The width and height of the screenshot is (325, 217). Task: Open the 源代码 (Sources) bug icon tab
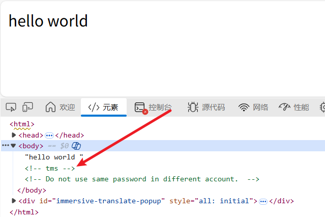(x=206, y=107)
